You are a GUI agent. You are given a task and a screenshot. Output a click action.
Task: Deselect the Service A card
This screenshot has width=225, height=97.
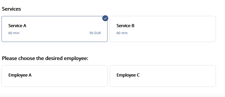pos(55,29)
